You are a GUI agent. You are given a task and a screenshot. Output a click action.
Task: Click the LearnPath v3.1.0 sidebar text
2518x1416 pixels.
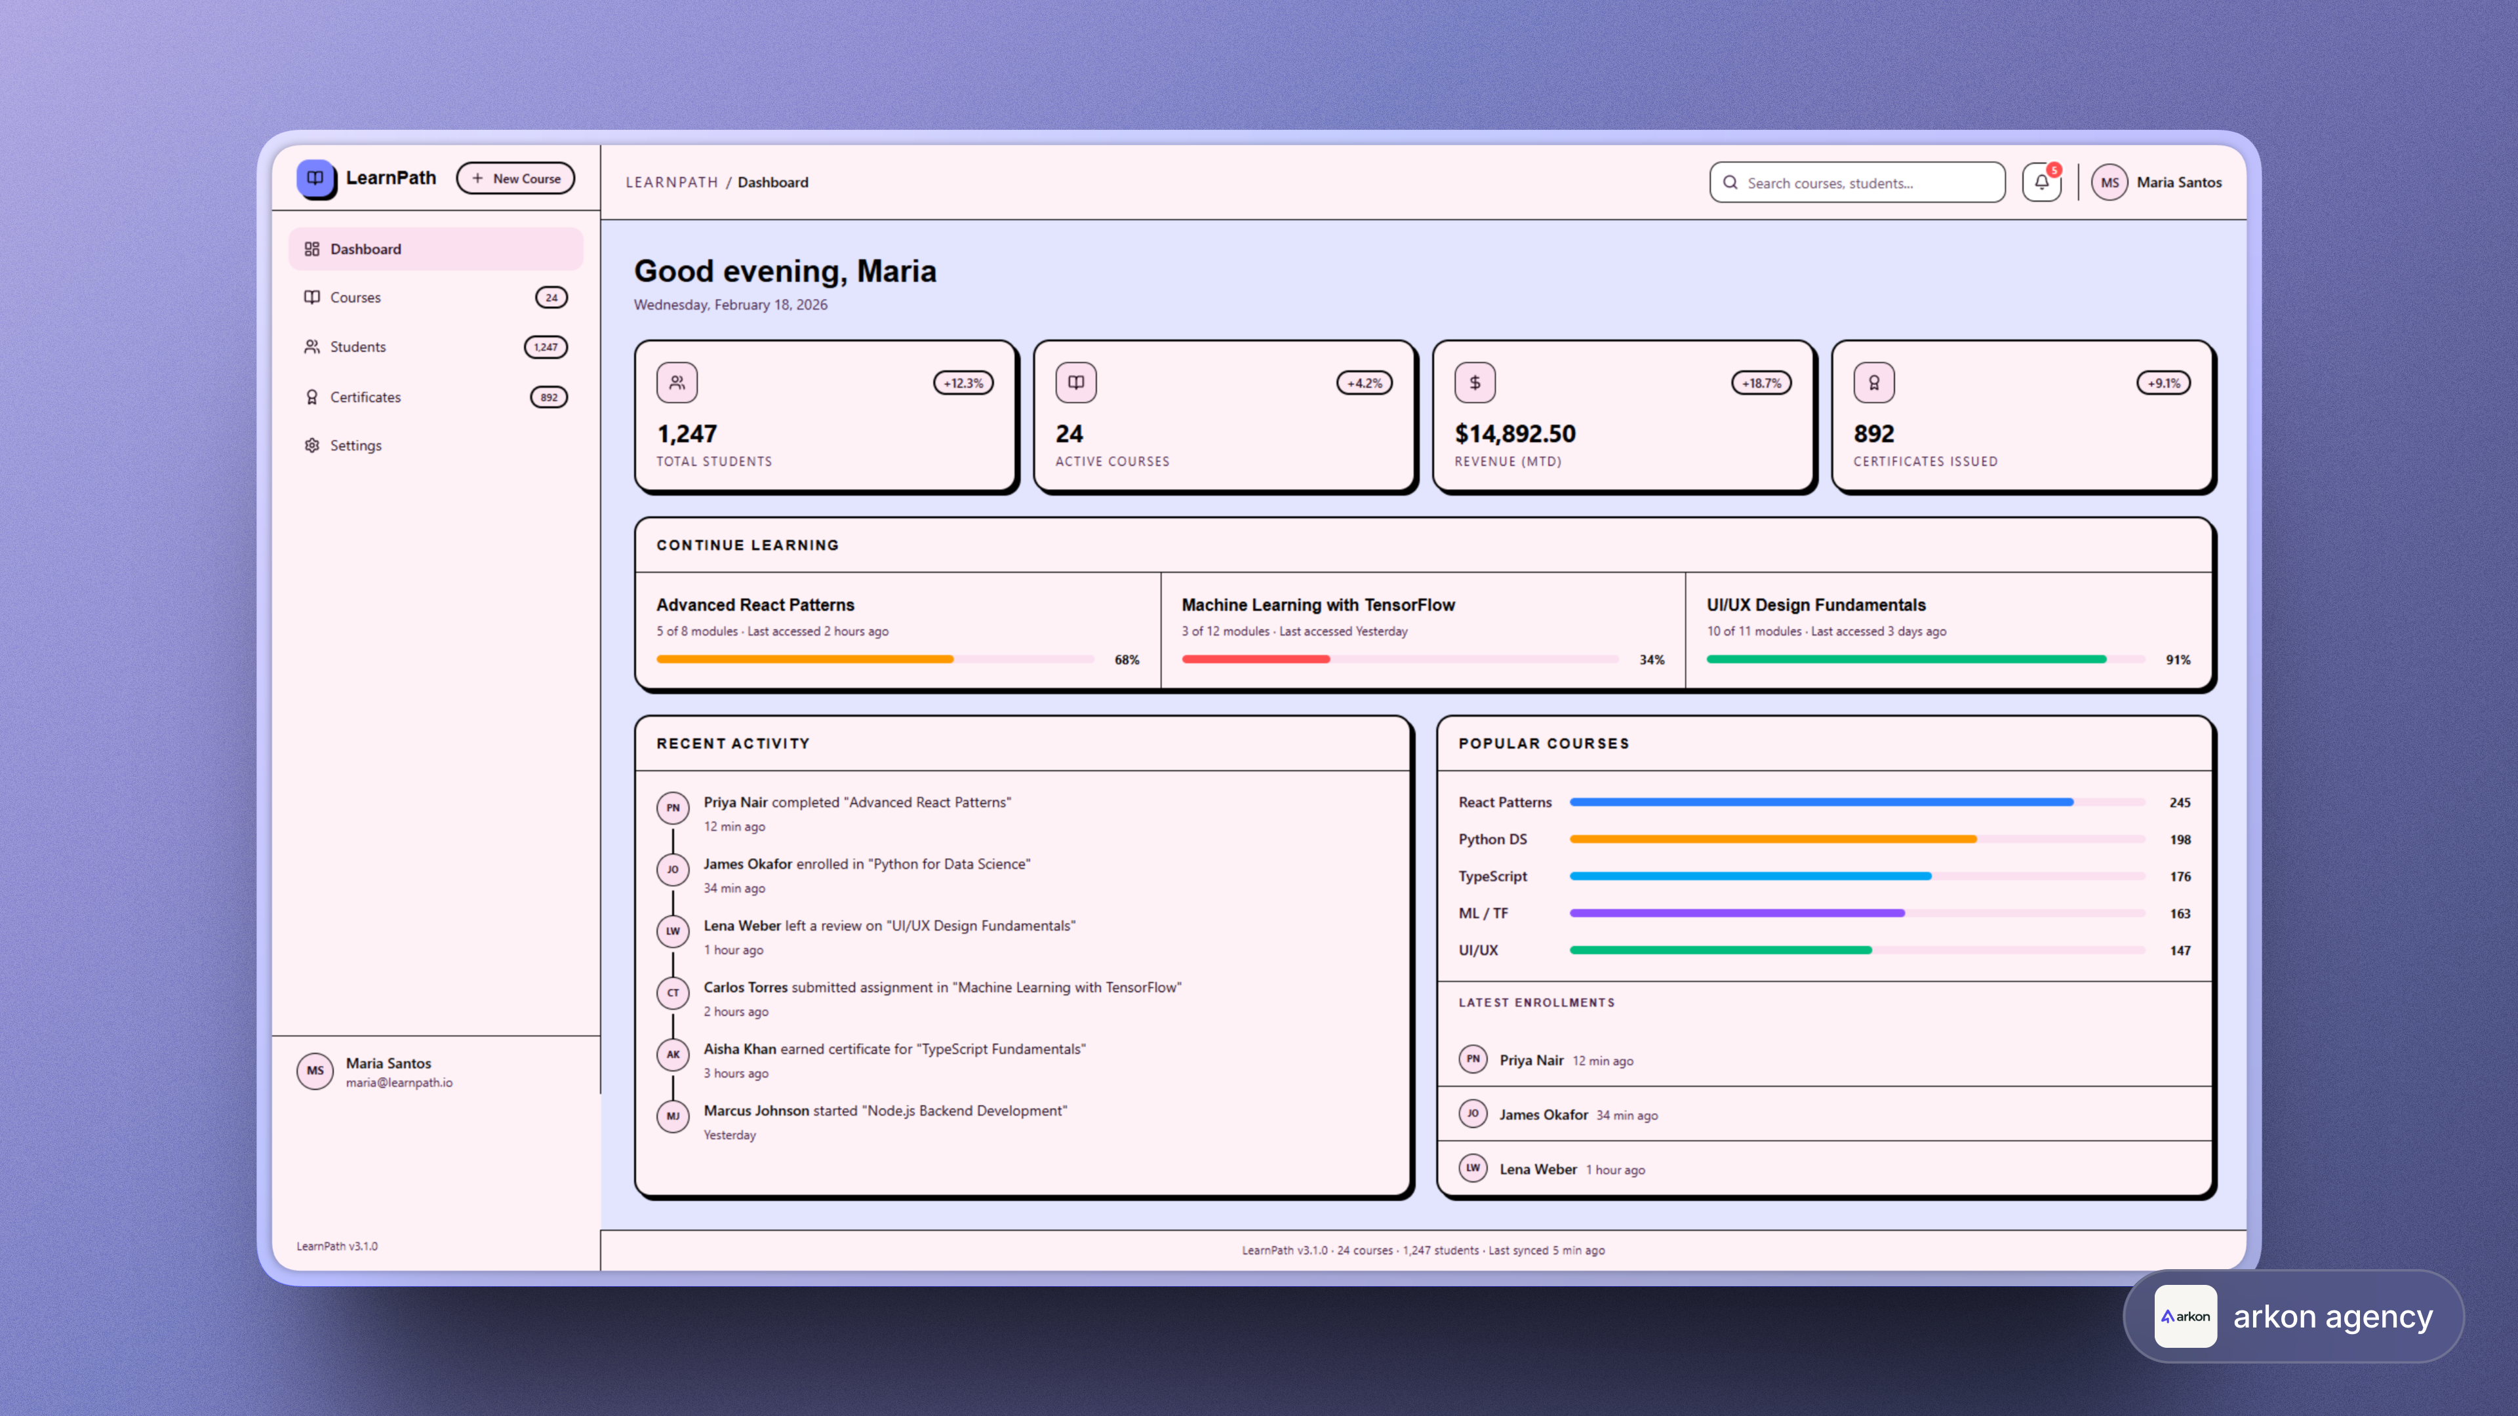(337, 1247)
